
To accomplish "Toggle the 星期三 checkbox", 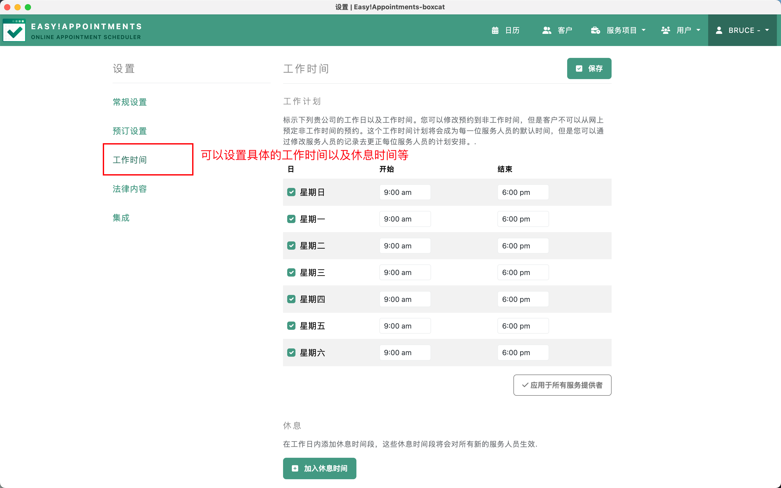I will (291, 272).
